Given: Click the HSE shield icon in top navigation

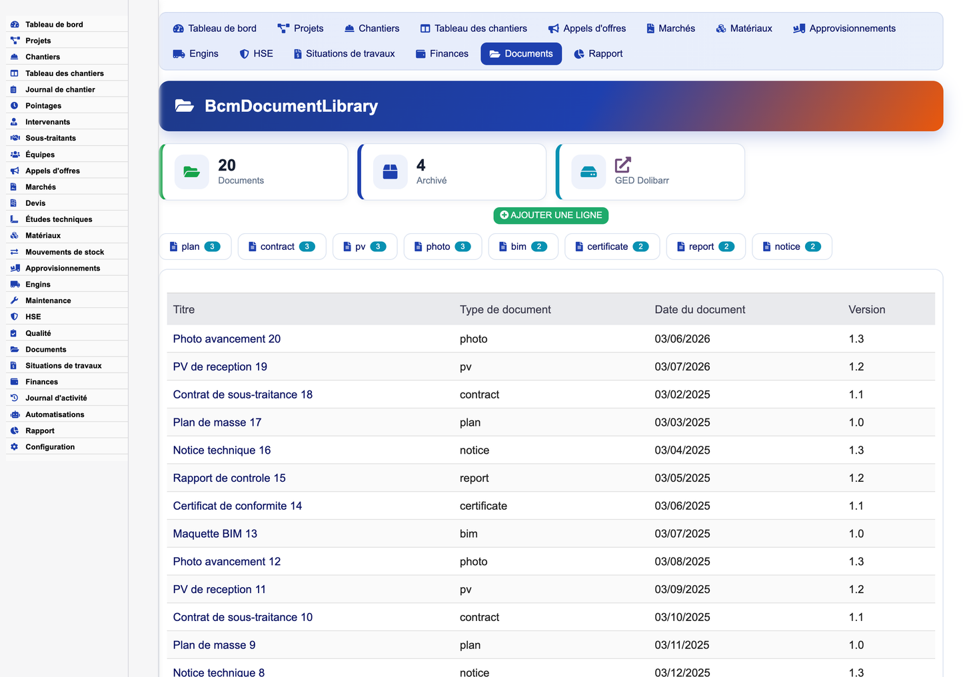Looking at the screenshot, I should tap(245, 54).
